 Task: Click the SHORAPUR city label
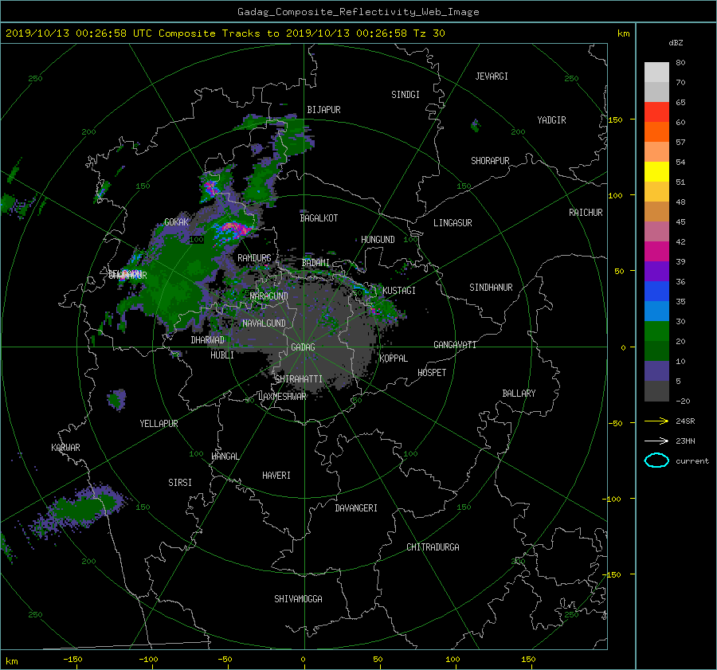(490, 161)
